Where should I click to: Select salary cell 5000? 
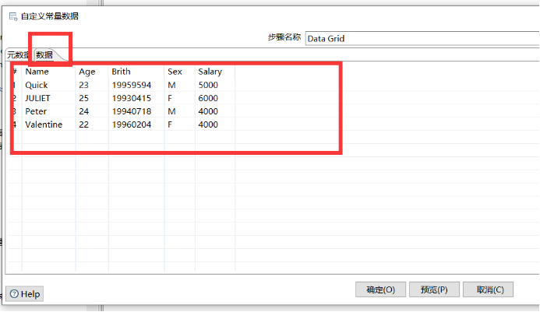click(x=215, y=85)
